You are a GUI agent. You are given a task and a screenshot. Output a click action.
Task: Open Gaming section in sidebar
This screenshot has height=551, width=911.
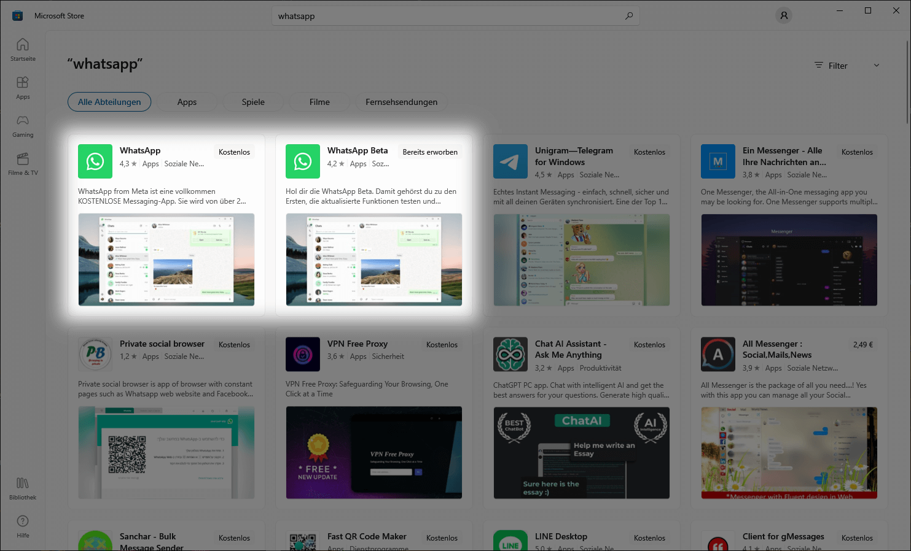click(23, 126)
